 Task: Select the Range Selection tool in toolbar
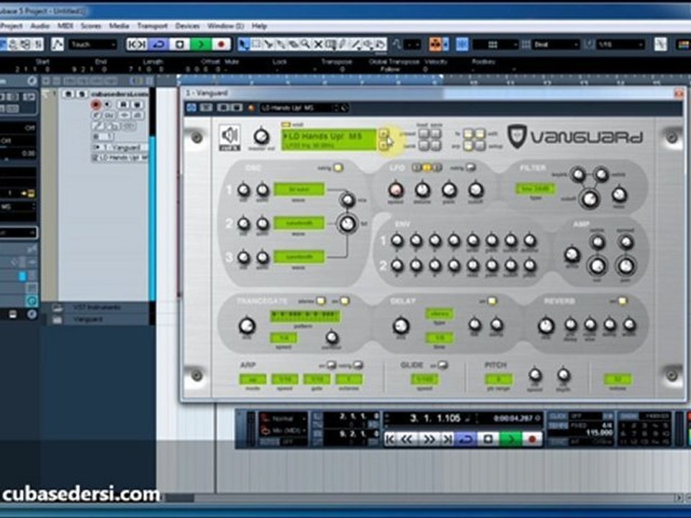click(256, 44)
